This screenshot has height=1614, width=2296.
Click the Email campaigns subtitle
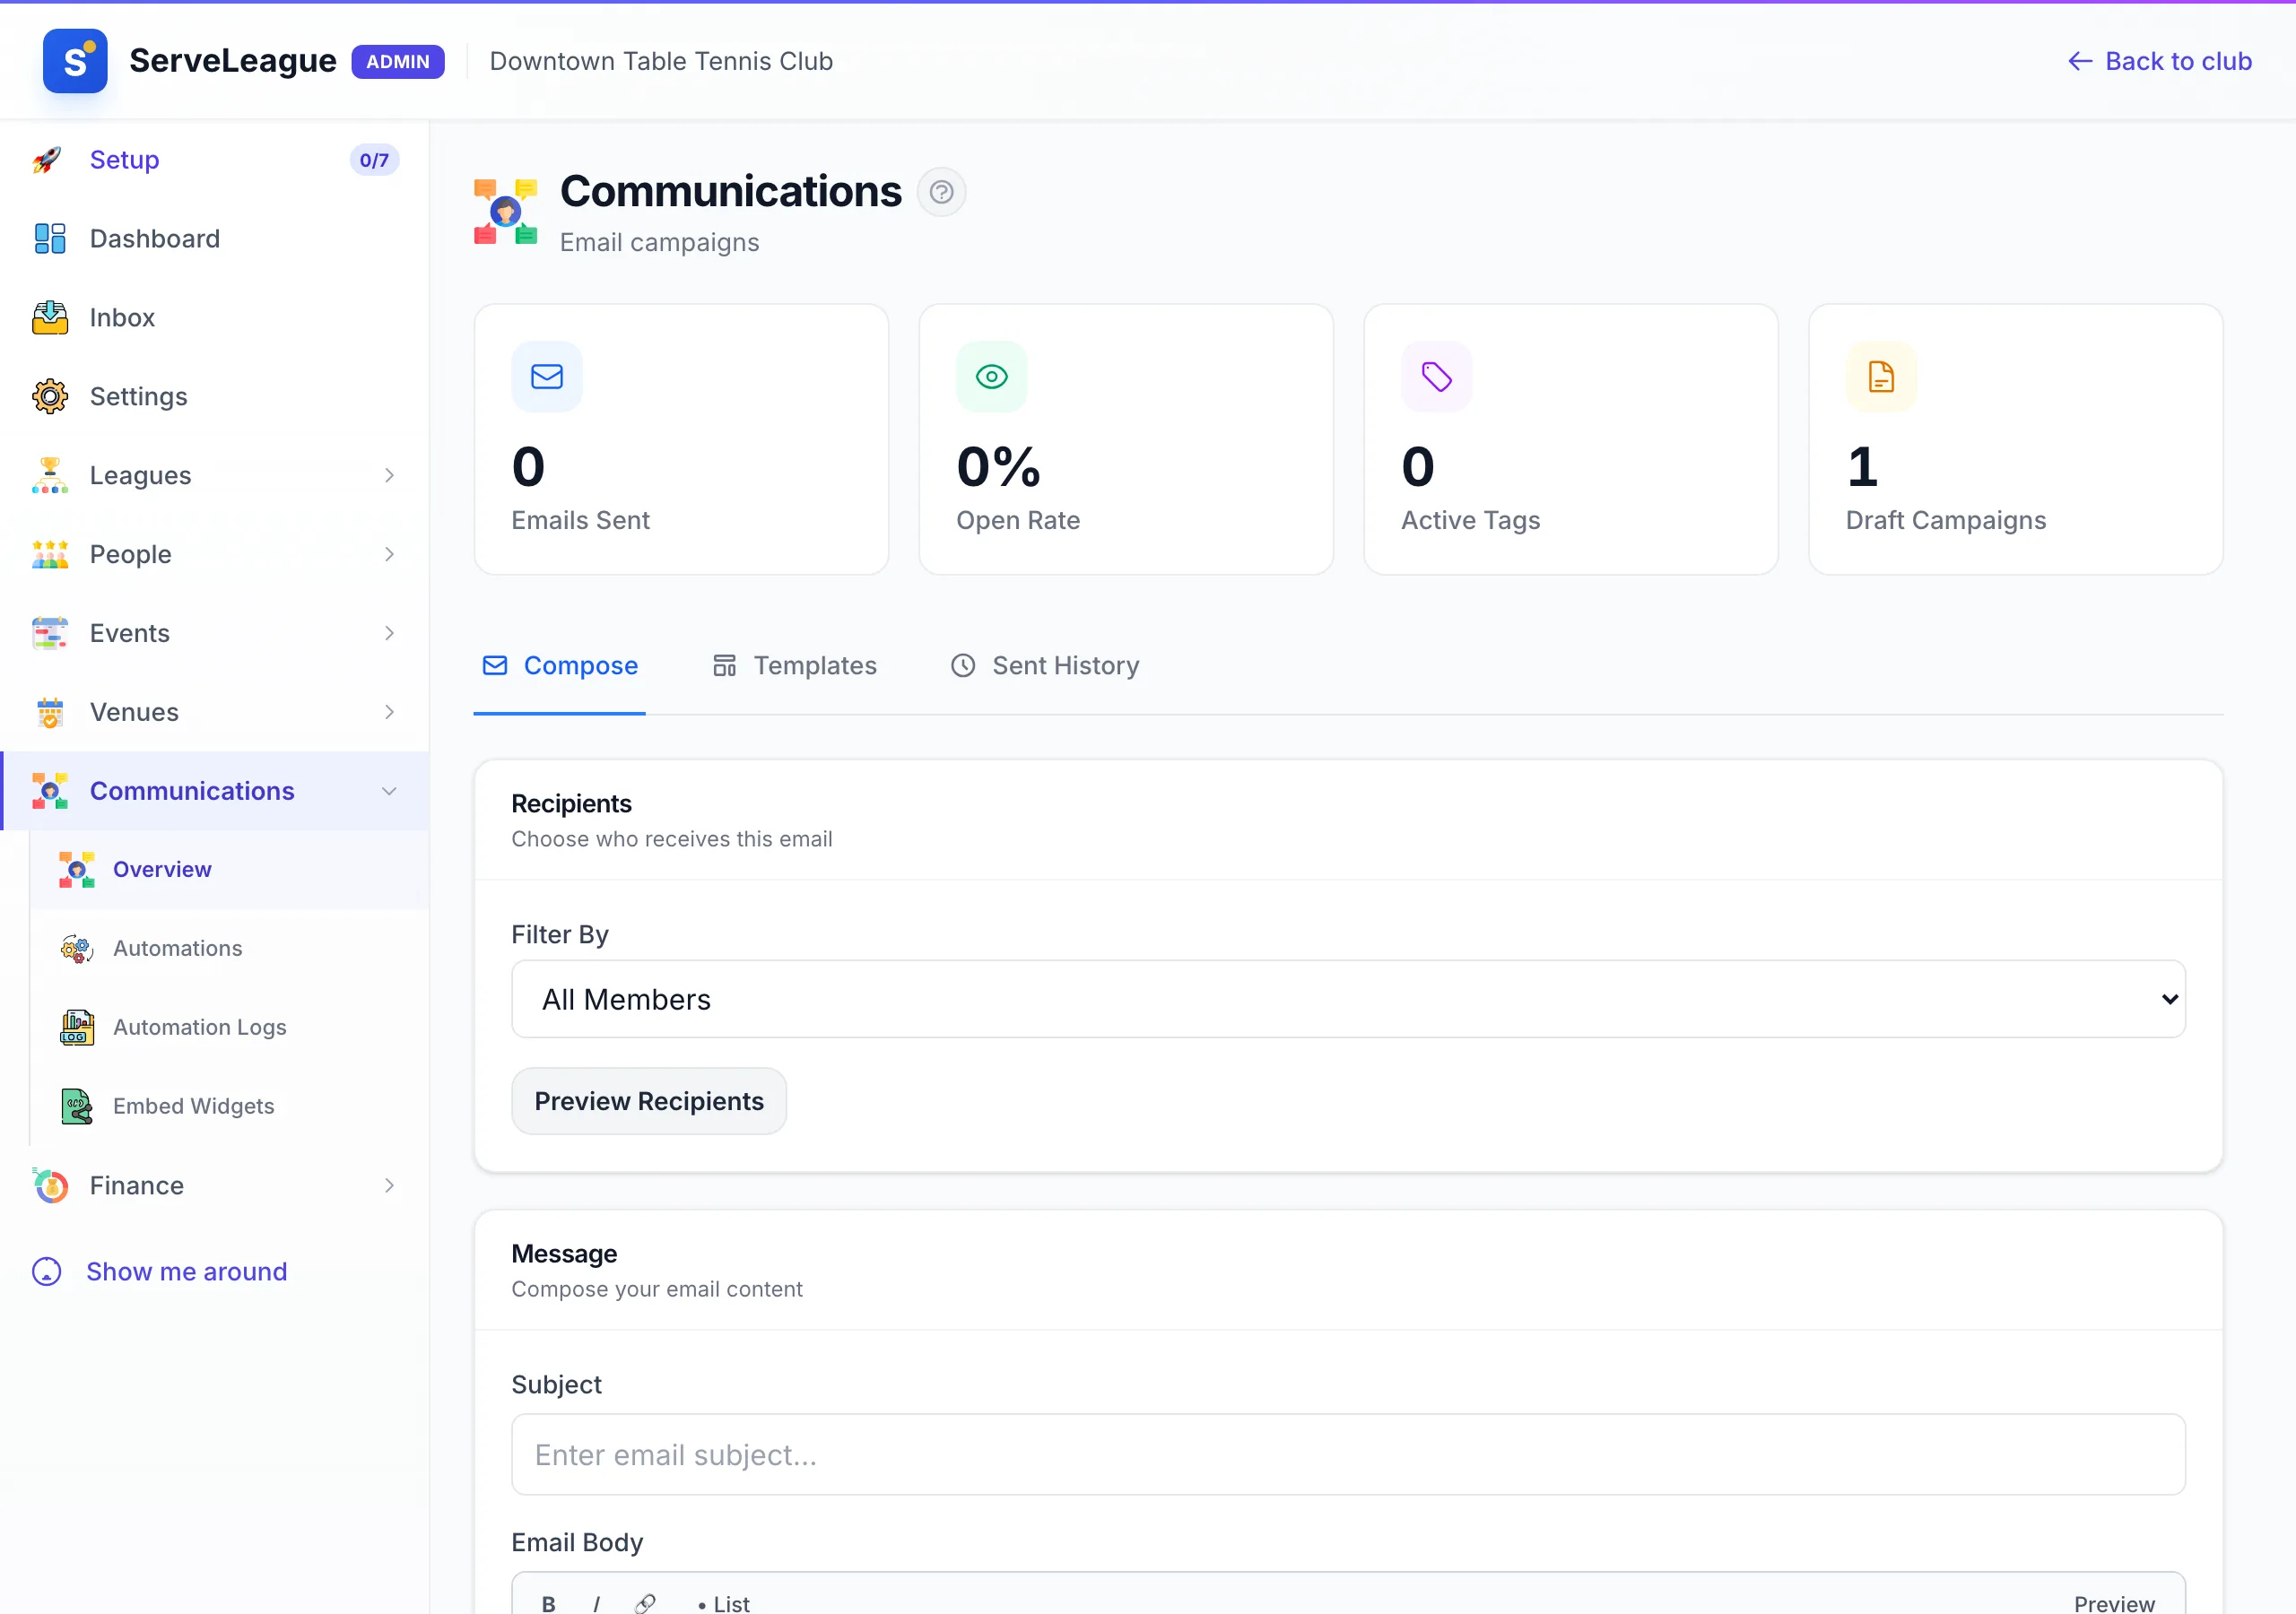click(659, 243)
